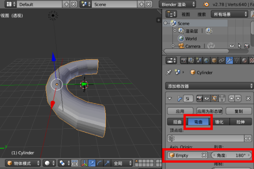Select the 弯曲 bend deform mode
Screen dimensions: 254x169
click(x=198, y=122)
